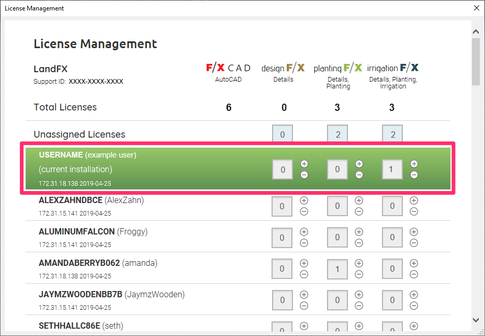Focus AMANDABERRYB062's Irrigation F/X count field
The width and height of the screenshot is (485, 336).
pos(392,268)
